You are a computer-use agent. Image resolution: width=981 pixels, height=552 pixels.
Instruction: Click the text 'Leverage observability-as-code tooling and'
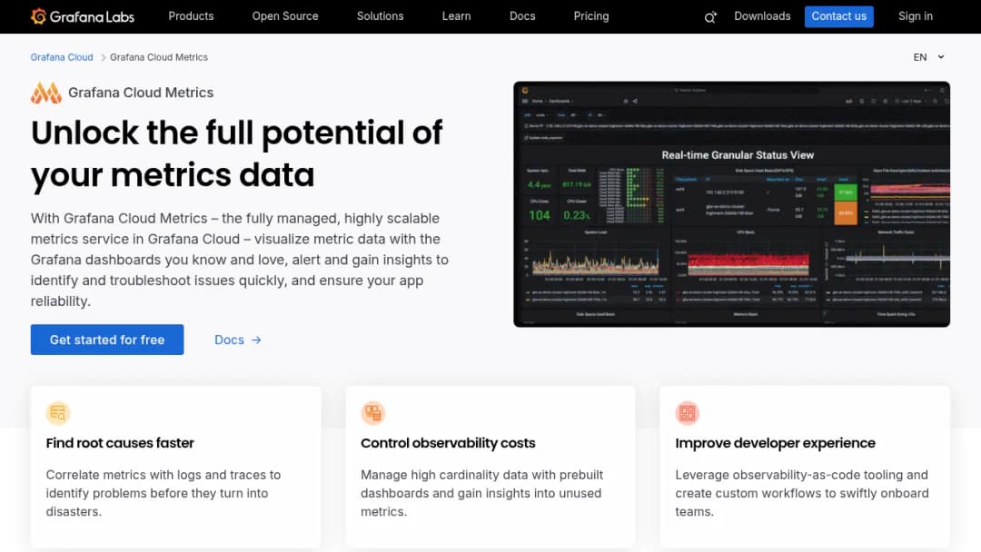[801, 475]
